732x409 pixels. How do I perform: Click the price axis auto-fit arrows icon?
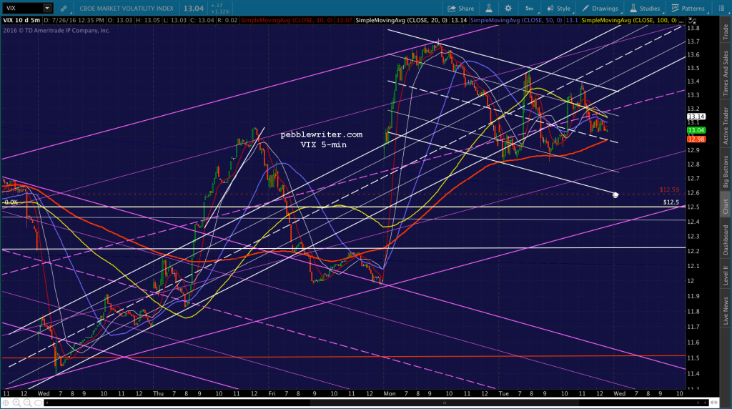tap(692, 21)
